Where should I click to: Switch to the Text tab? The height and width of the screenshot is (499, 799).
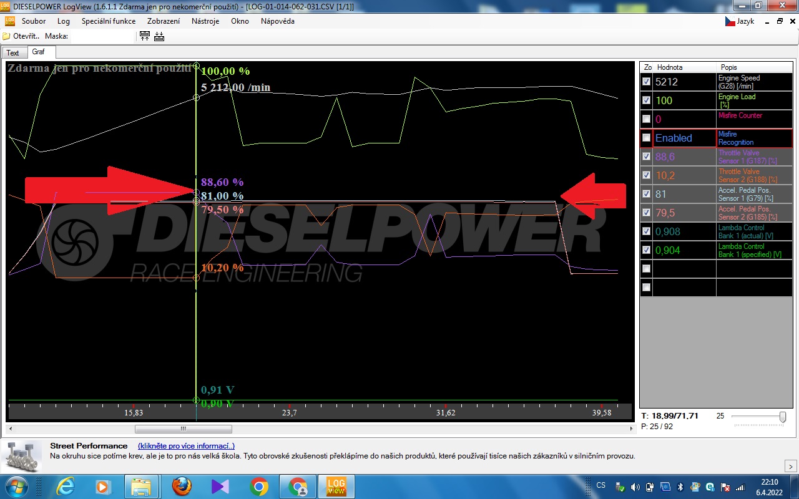[x=12, y=53]
